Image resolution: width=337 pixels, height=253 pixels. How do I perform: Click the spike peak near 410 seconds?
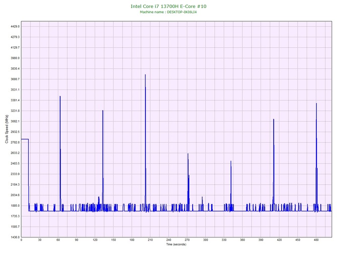point(274,120)
